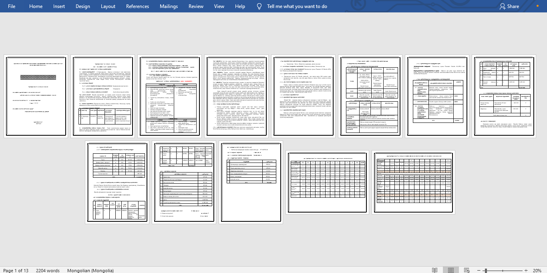Open the References ribbon tab

point(137,6)
